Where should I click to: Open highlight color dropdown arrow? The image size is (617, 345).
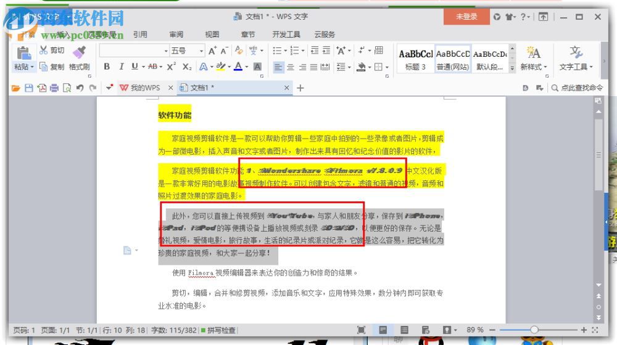(x=229, y=67)
